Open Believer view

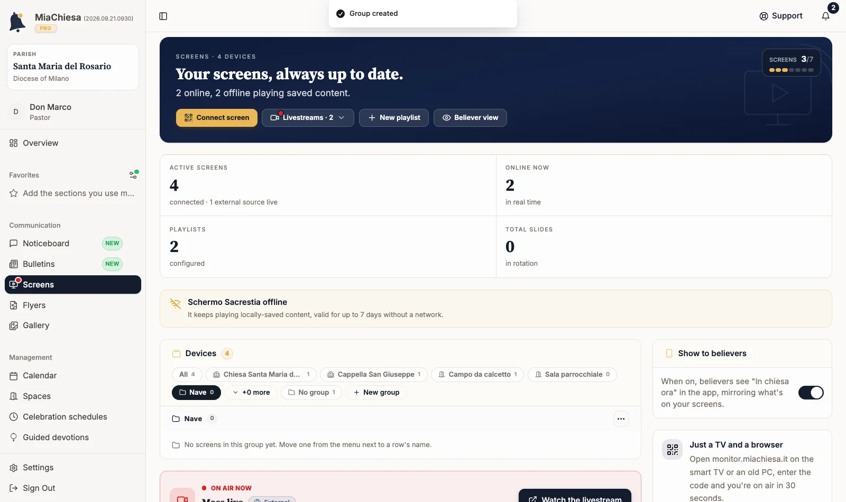(x=470, y=118)
